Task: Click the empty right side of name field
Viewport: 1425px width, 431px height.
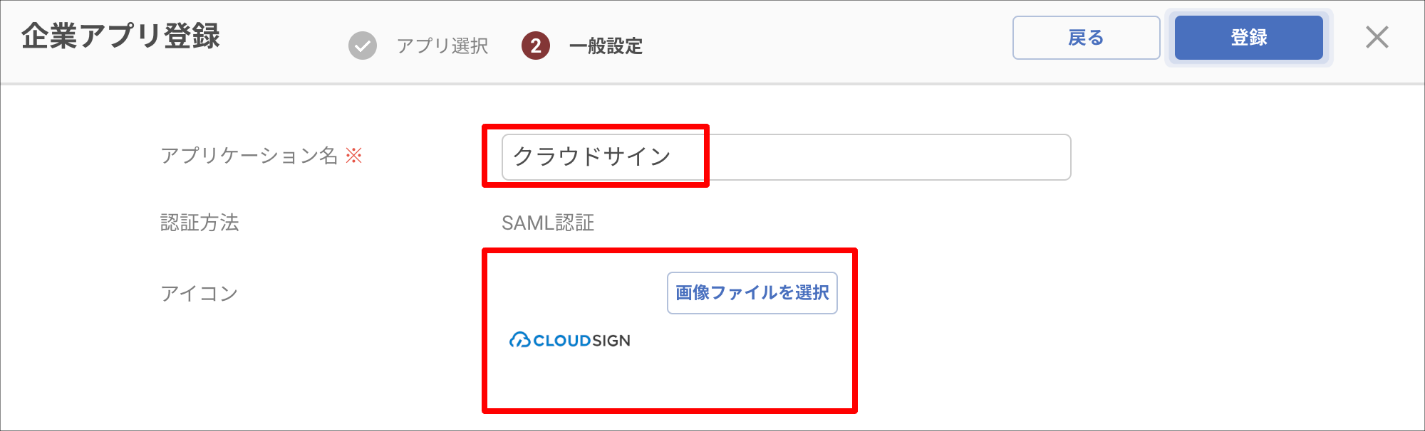Action: click(891, 156)
